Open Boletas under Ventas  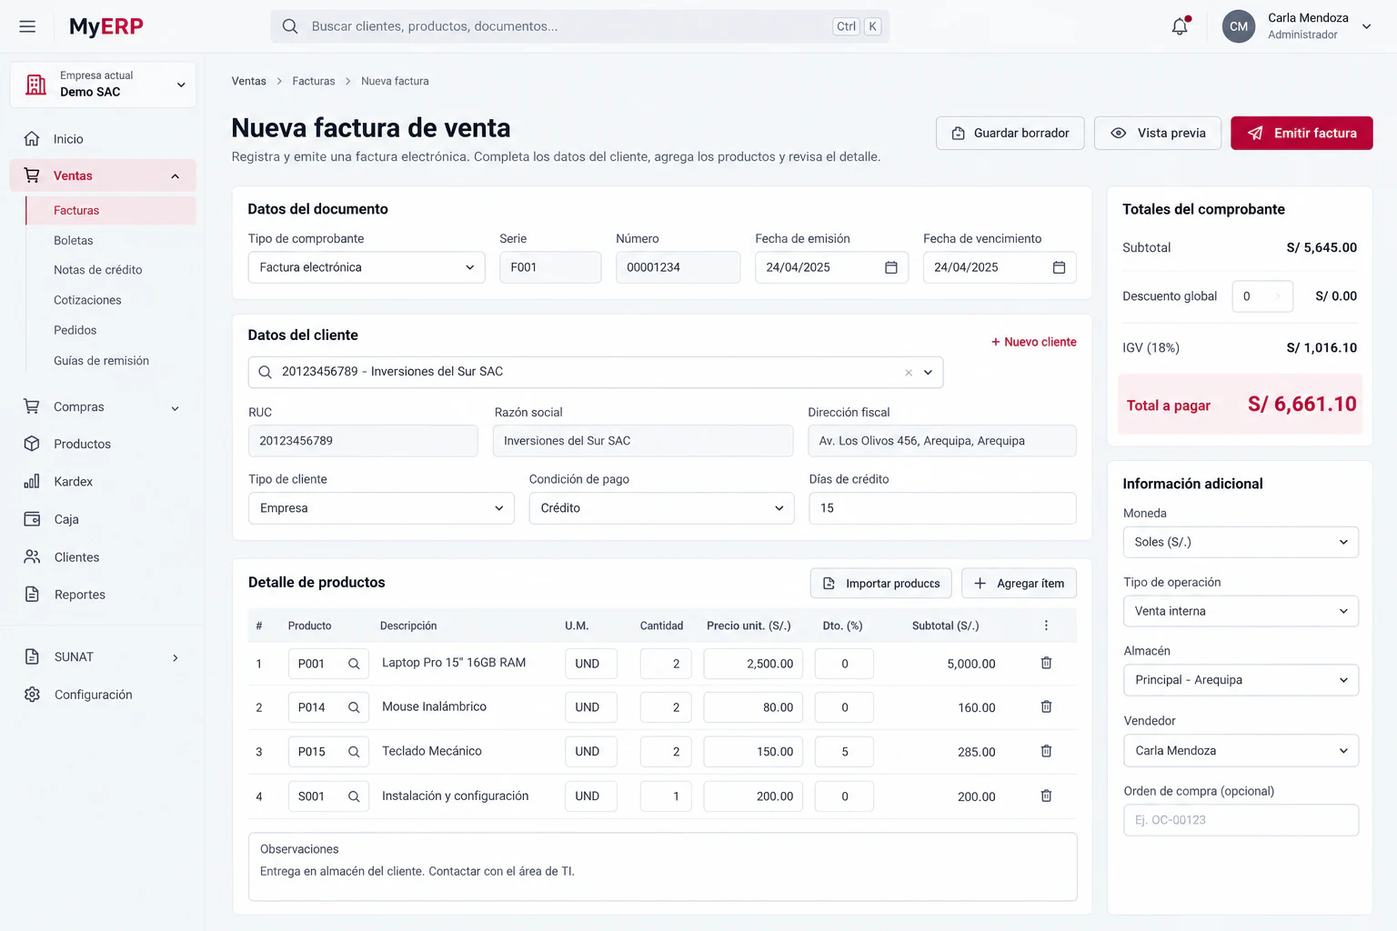(x=73, y=240)
